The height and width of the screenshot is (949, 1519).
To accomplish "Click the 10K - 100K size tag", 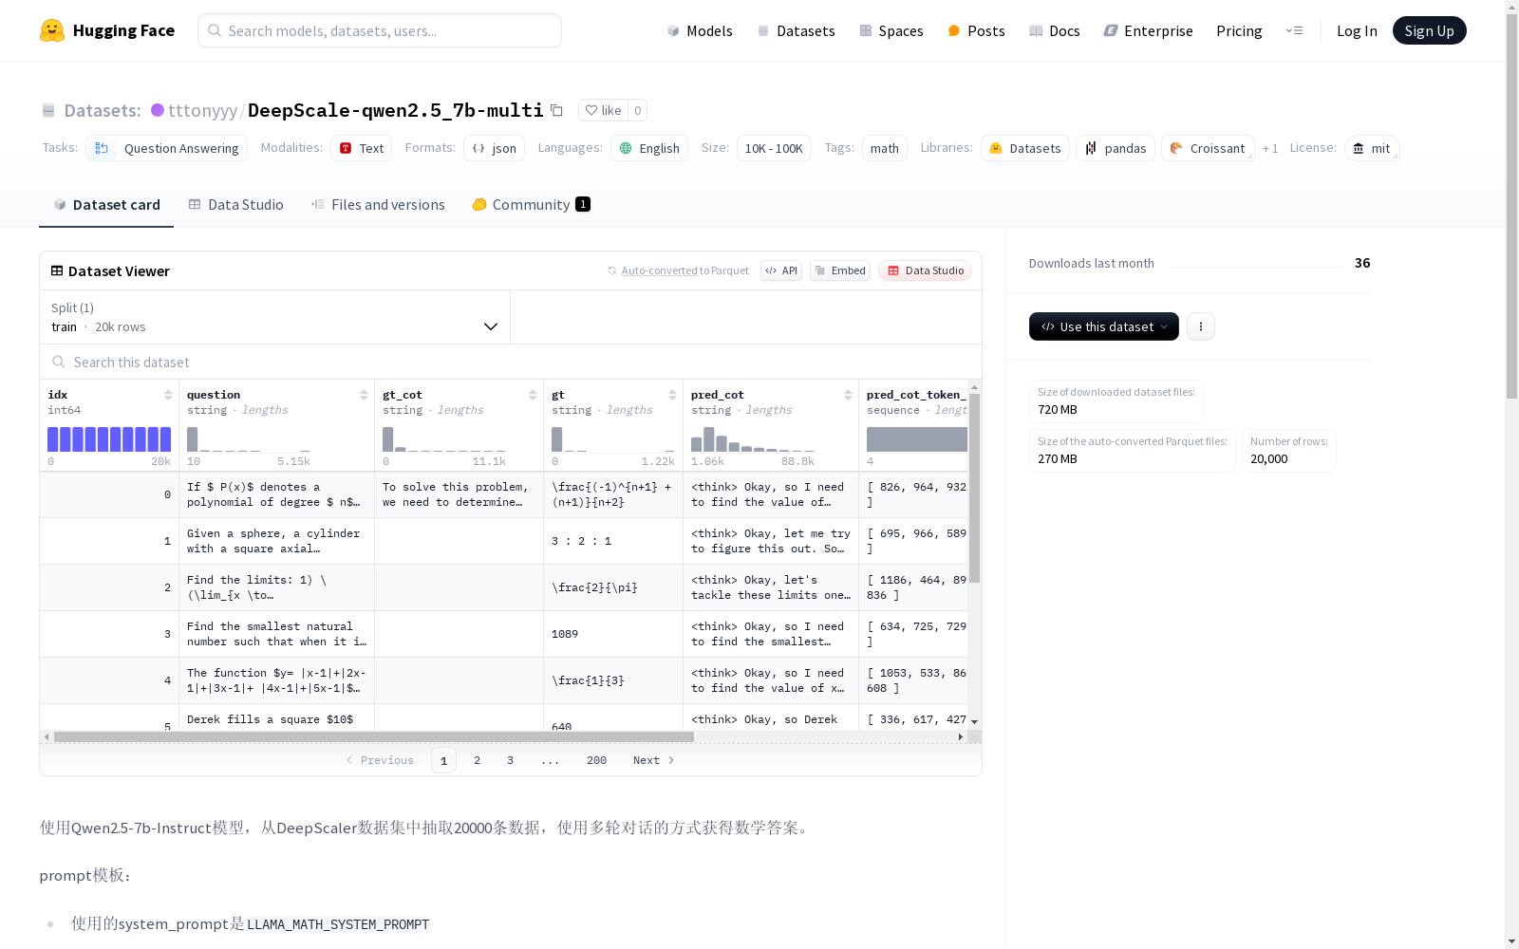I will point(774,148).
